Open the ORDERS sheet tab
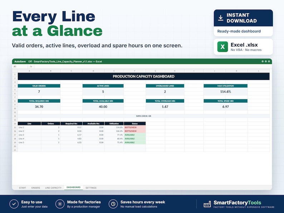This screenshot has height=213, width=284. click(x=36, y=188)
